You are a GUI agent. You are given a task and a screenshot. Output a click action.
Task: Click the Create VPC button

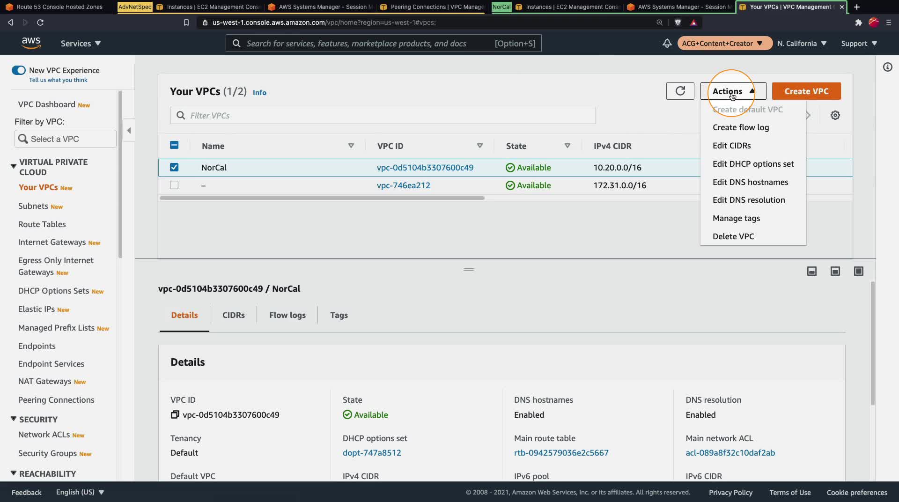[806, 91]
